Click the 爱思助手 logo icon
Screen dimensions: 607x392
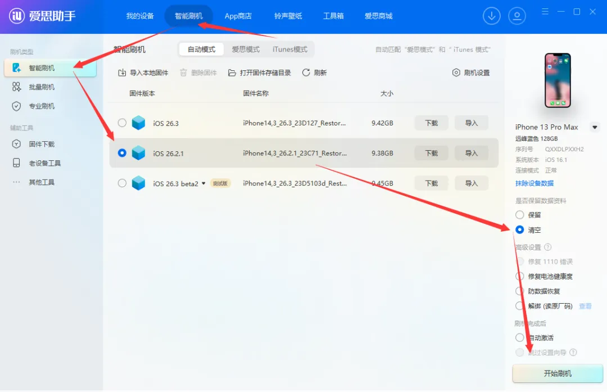pyautogui.click(x=17, y=16)
